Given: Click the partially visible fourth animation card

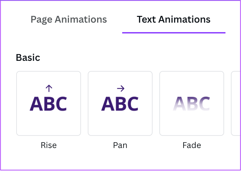Looking at the screenshot, I should pyautogui.click(x=236, y=103).
